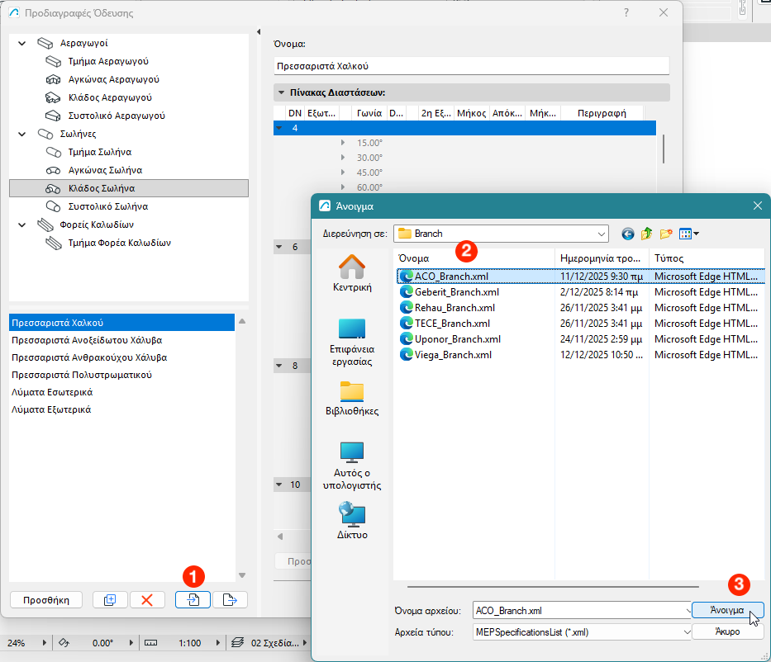Sort files by Ημερομηνία τροποποίησης column
Screen dimensions: 771x662
[602, 258]
